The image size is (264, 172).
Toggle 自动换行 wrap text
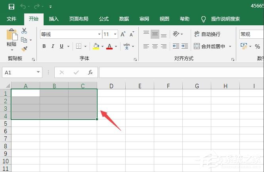pyautogui.click(x=207, y=34)
